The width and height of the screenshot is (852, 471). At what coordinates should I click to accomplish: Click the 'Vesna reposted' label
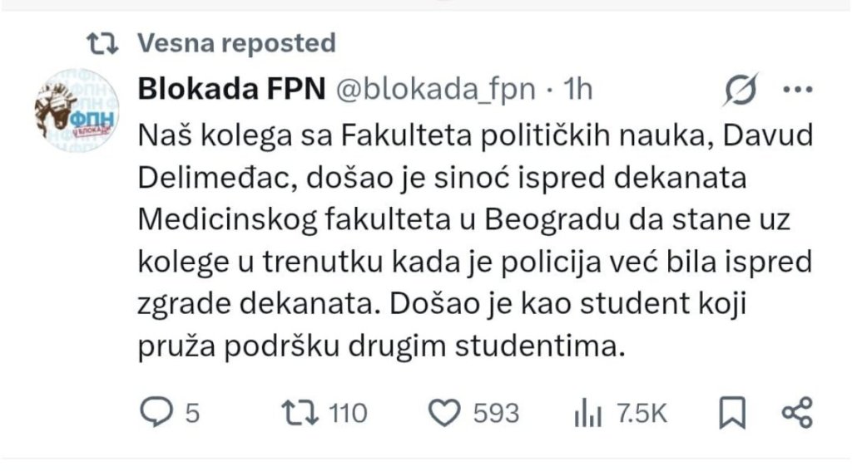[x=235, y=42]
